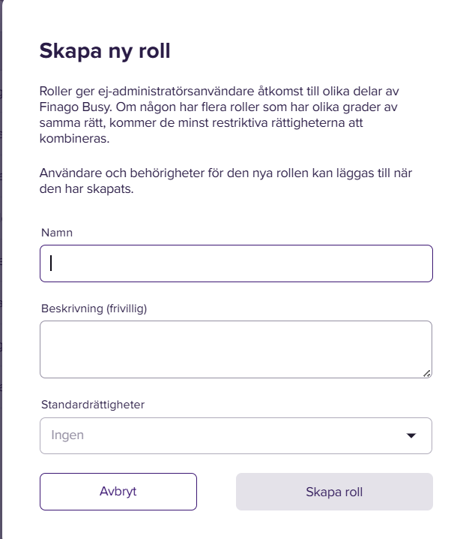The width and height of the screenshot is (466, 539).
Task: Click the words 'den har skapats.'
Action: [86, 188]
